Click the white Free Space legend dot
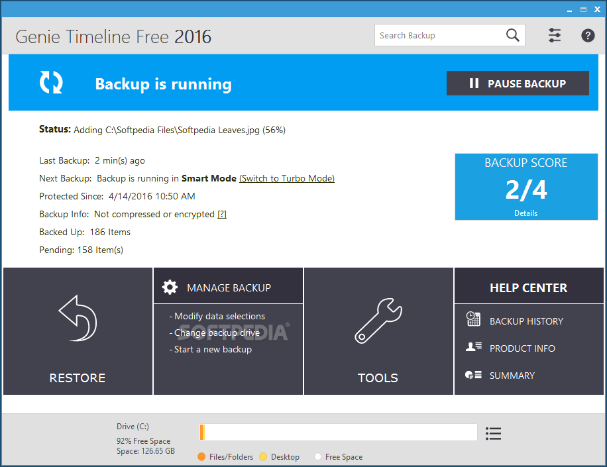The width and height of the screenshot is (607, 467). [317, 456]
